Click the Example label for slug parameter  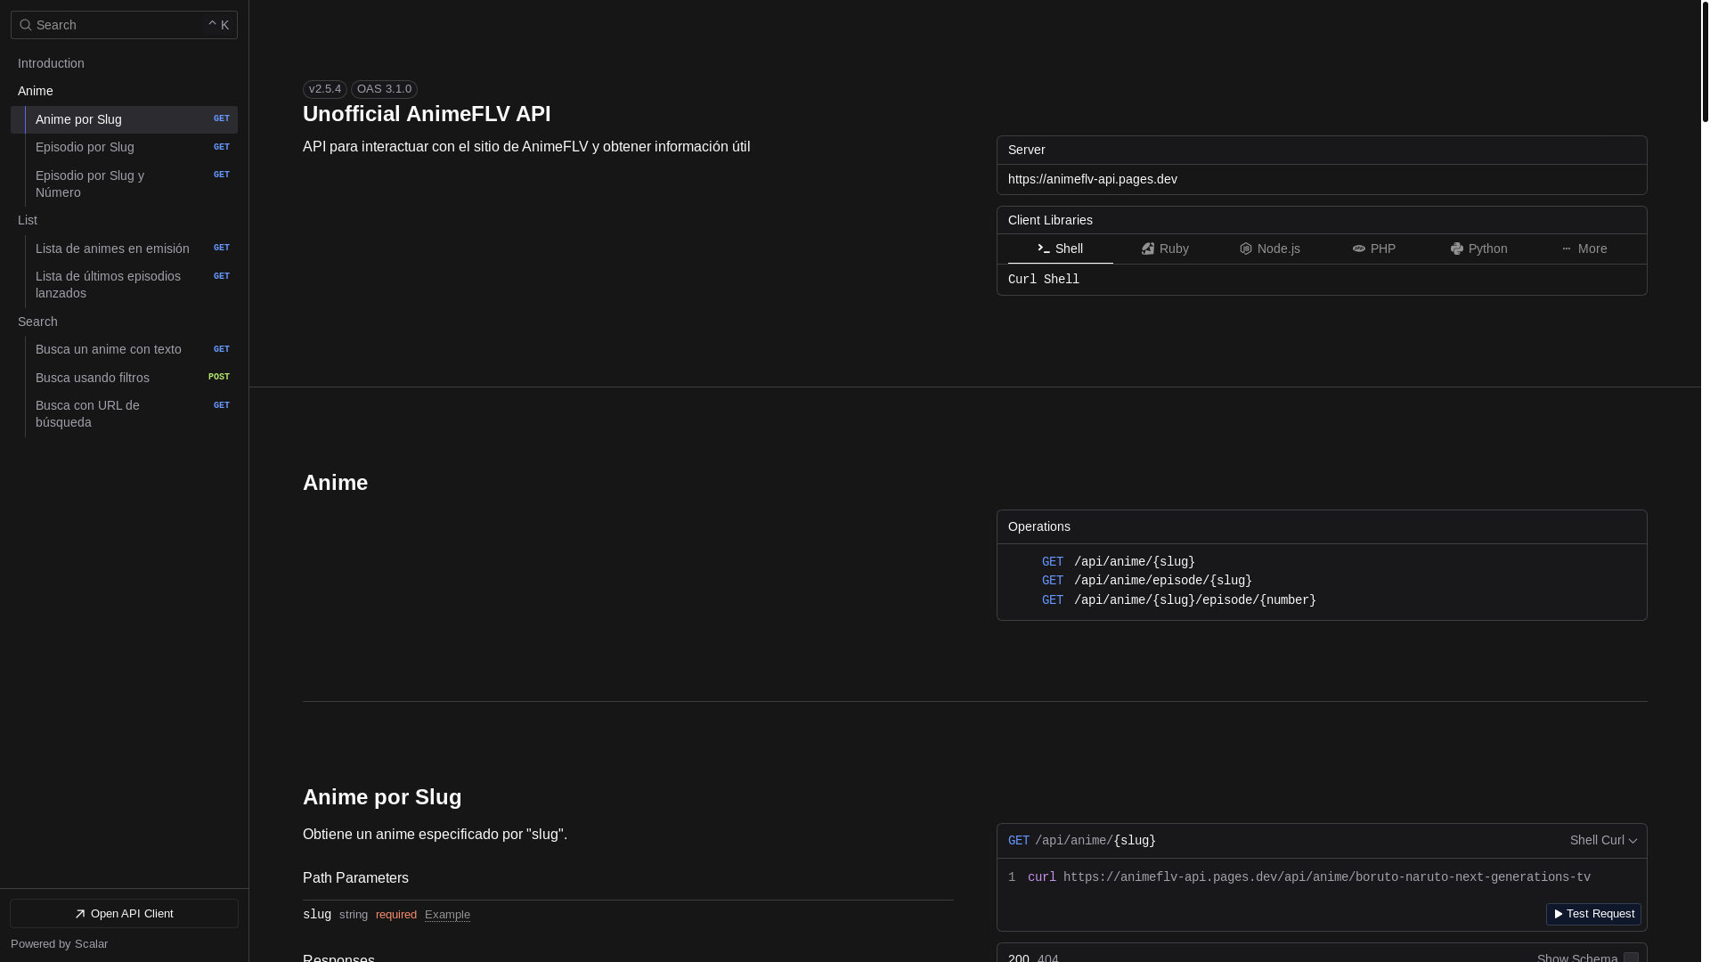447,915
